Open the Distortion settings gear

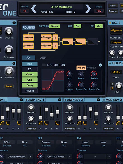pos(100,65)
